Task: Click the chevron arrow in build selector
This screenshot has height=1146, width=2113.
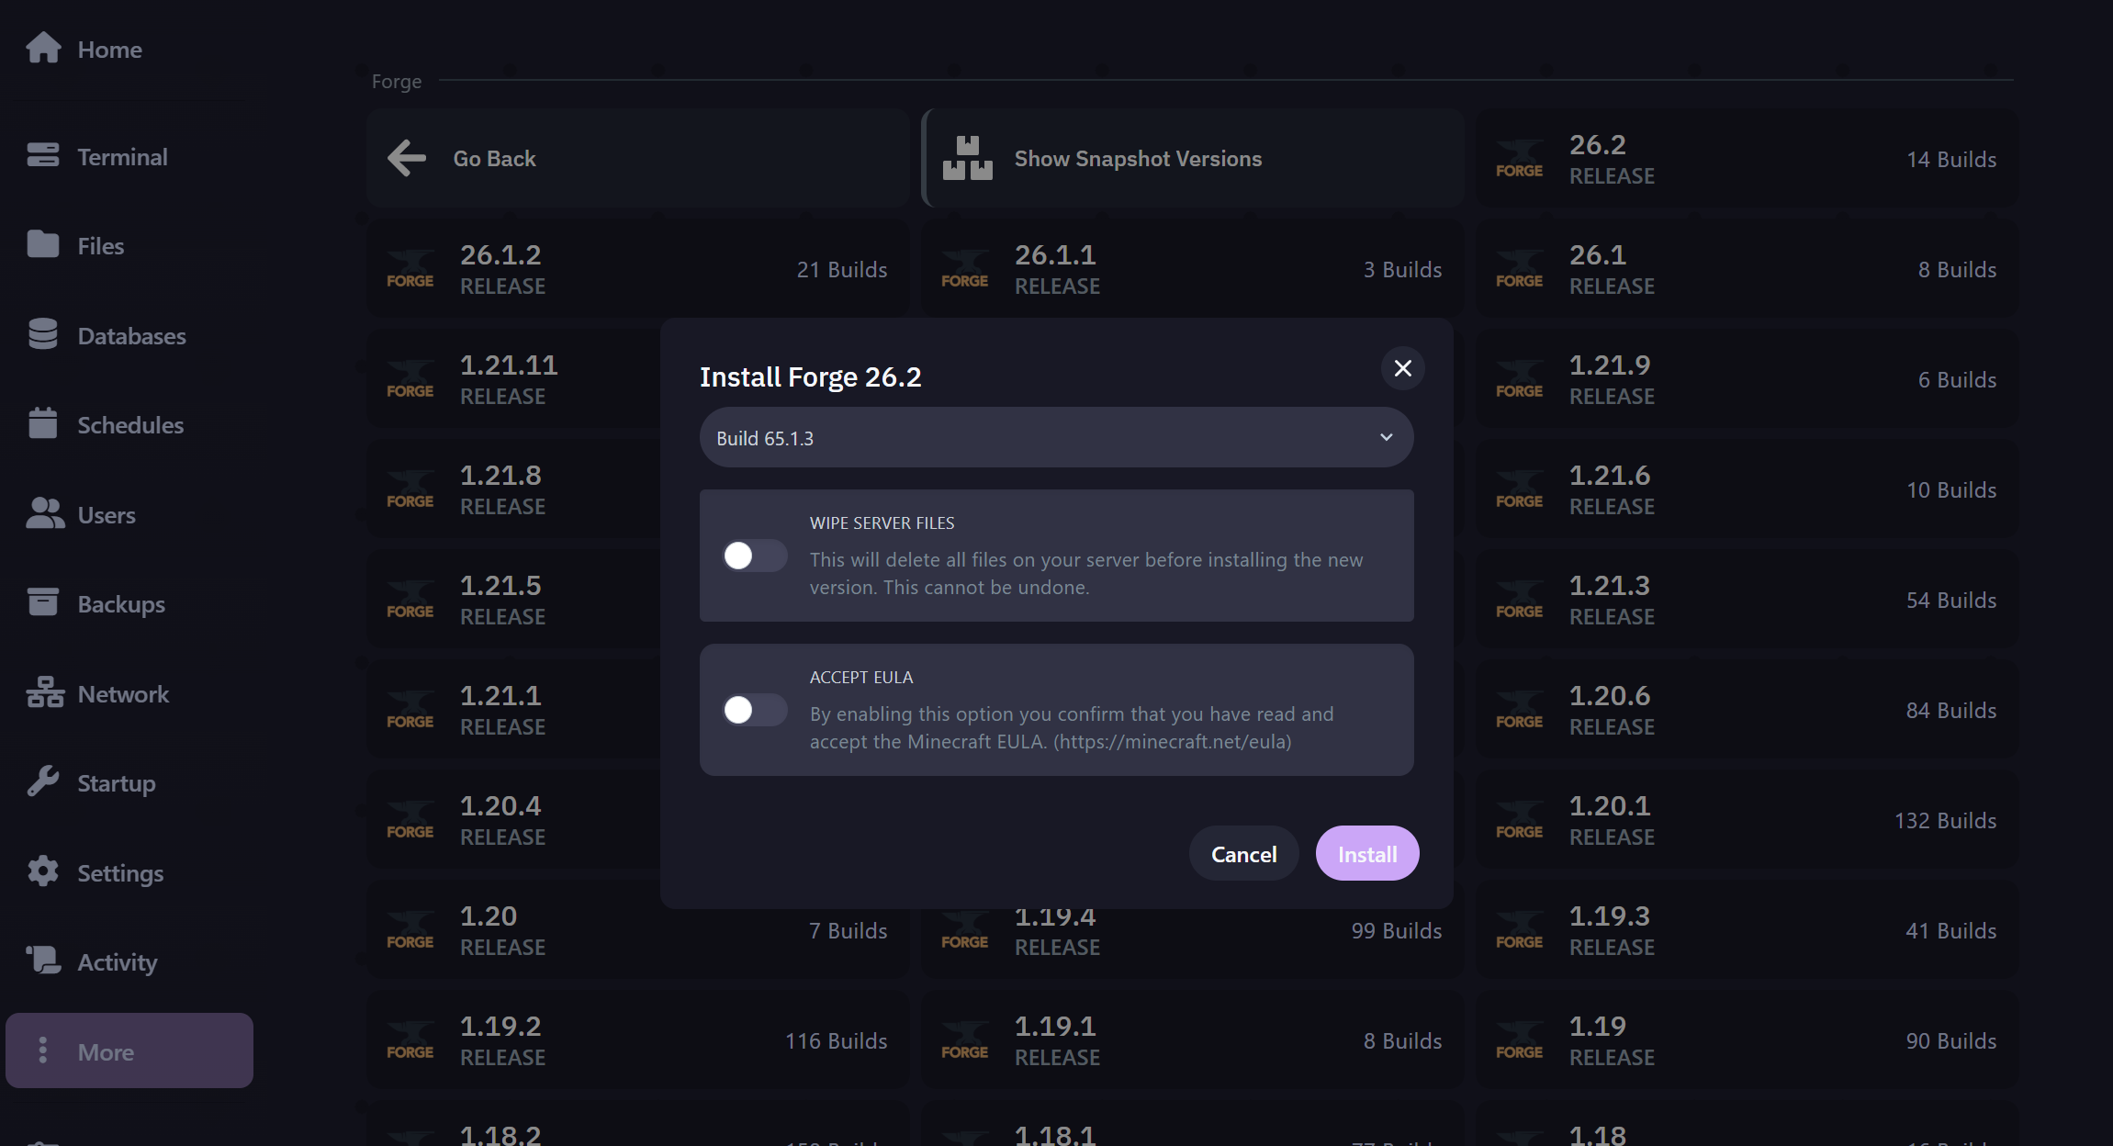Action: tap(1387, 438)
